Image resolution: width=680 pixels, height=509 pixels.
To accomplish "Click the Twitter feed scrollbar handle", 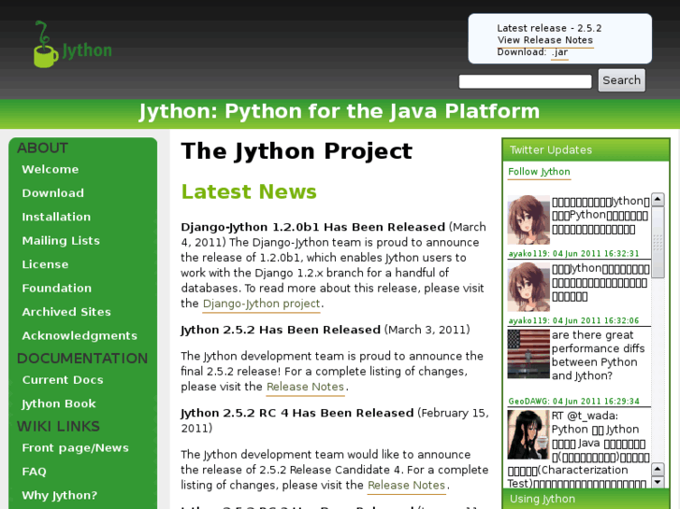I will click(658, 242).
